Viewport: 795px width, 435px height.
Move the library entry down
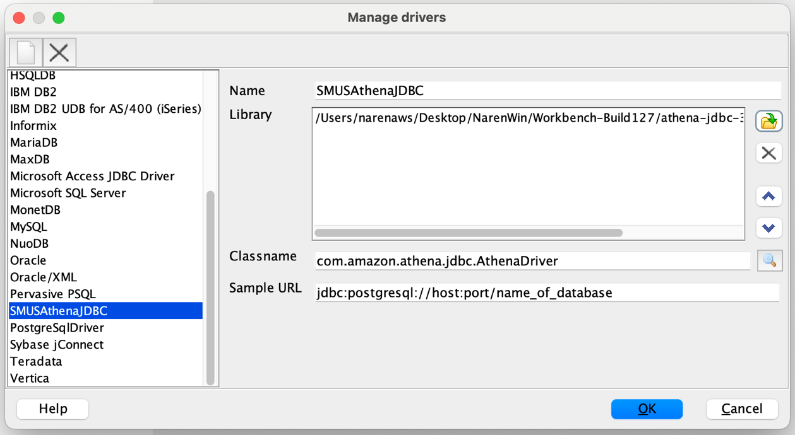coord(768,228)
